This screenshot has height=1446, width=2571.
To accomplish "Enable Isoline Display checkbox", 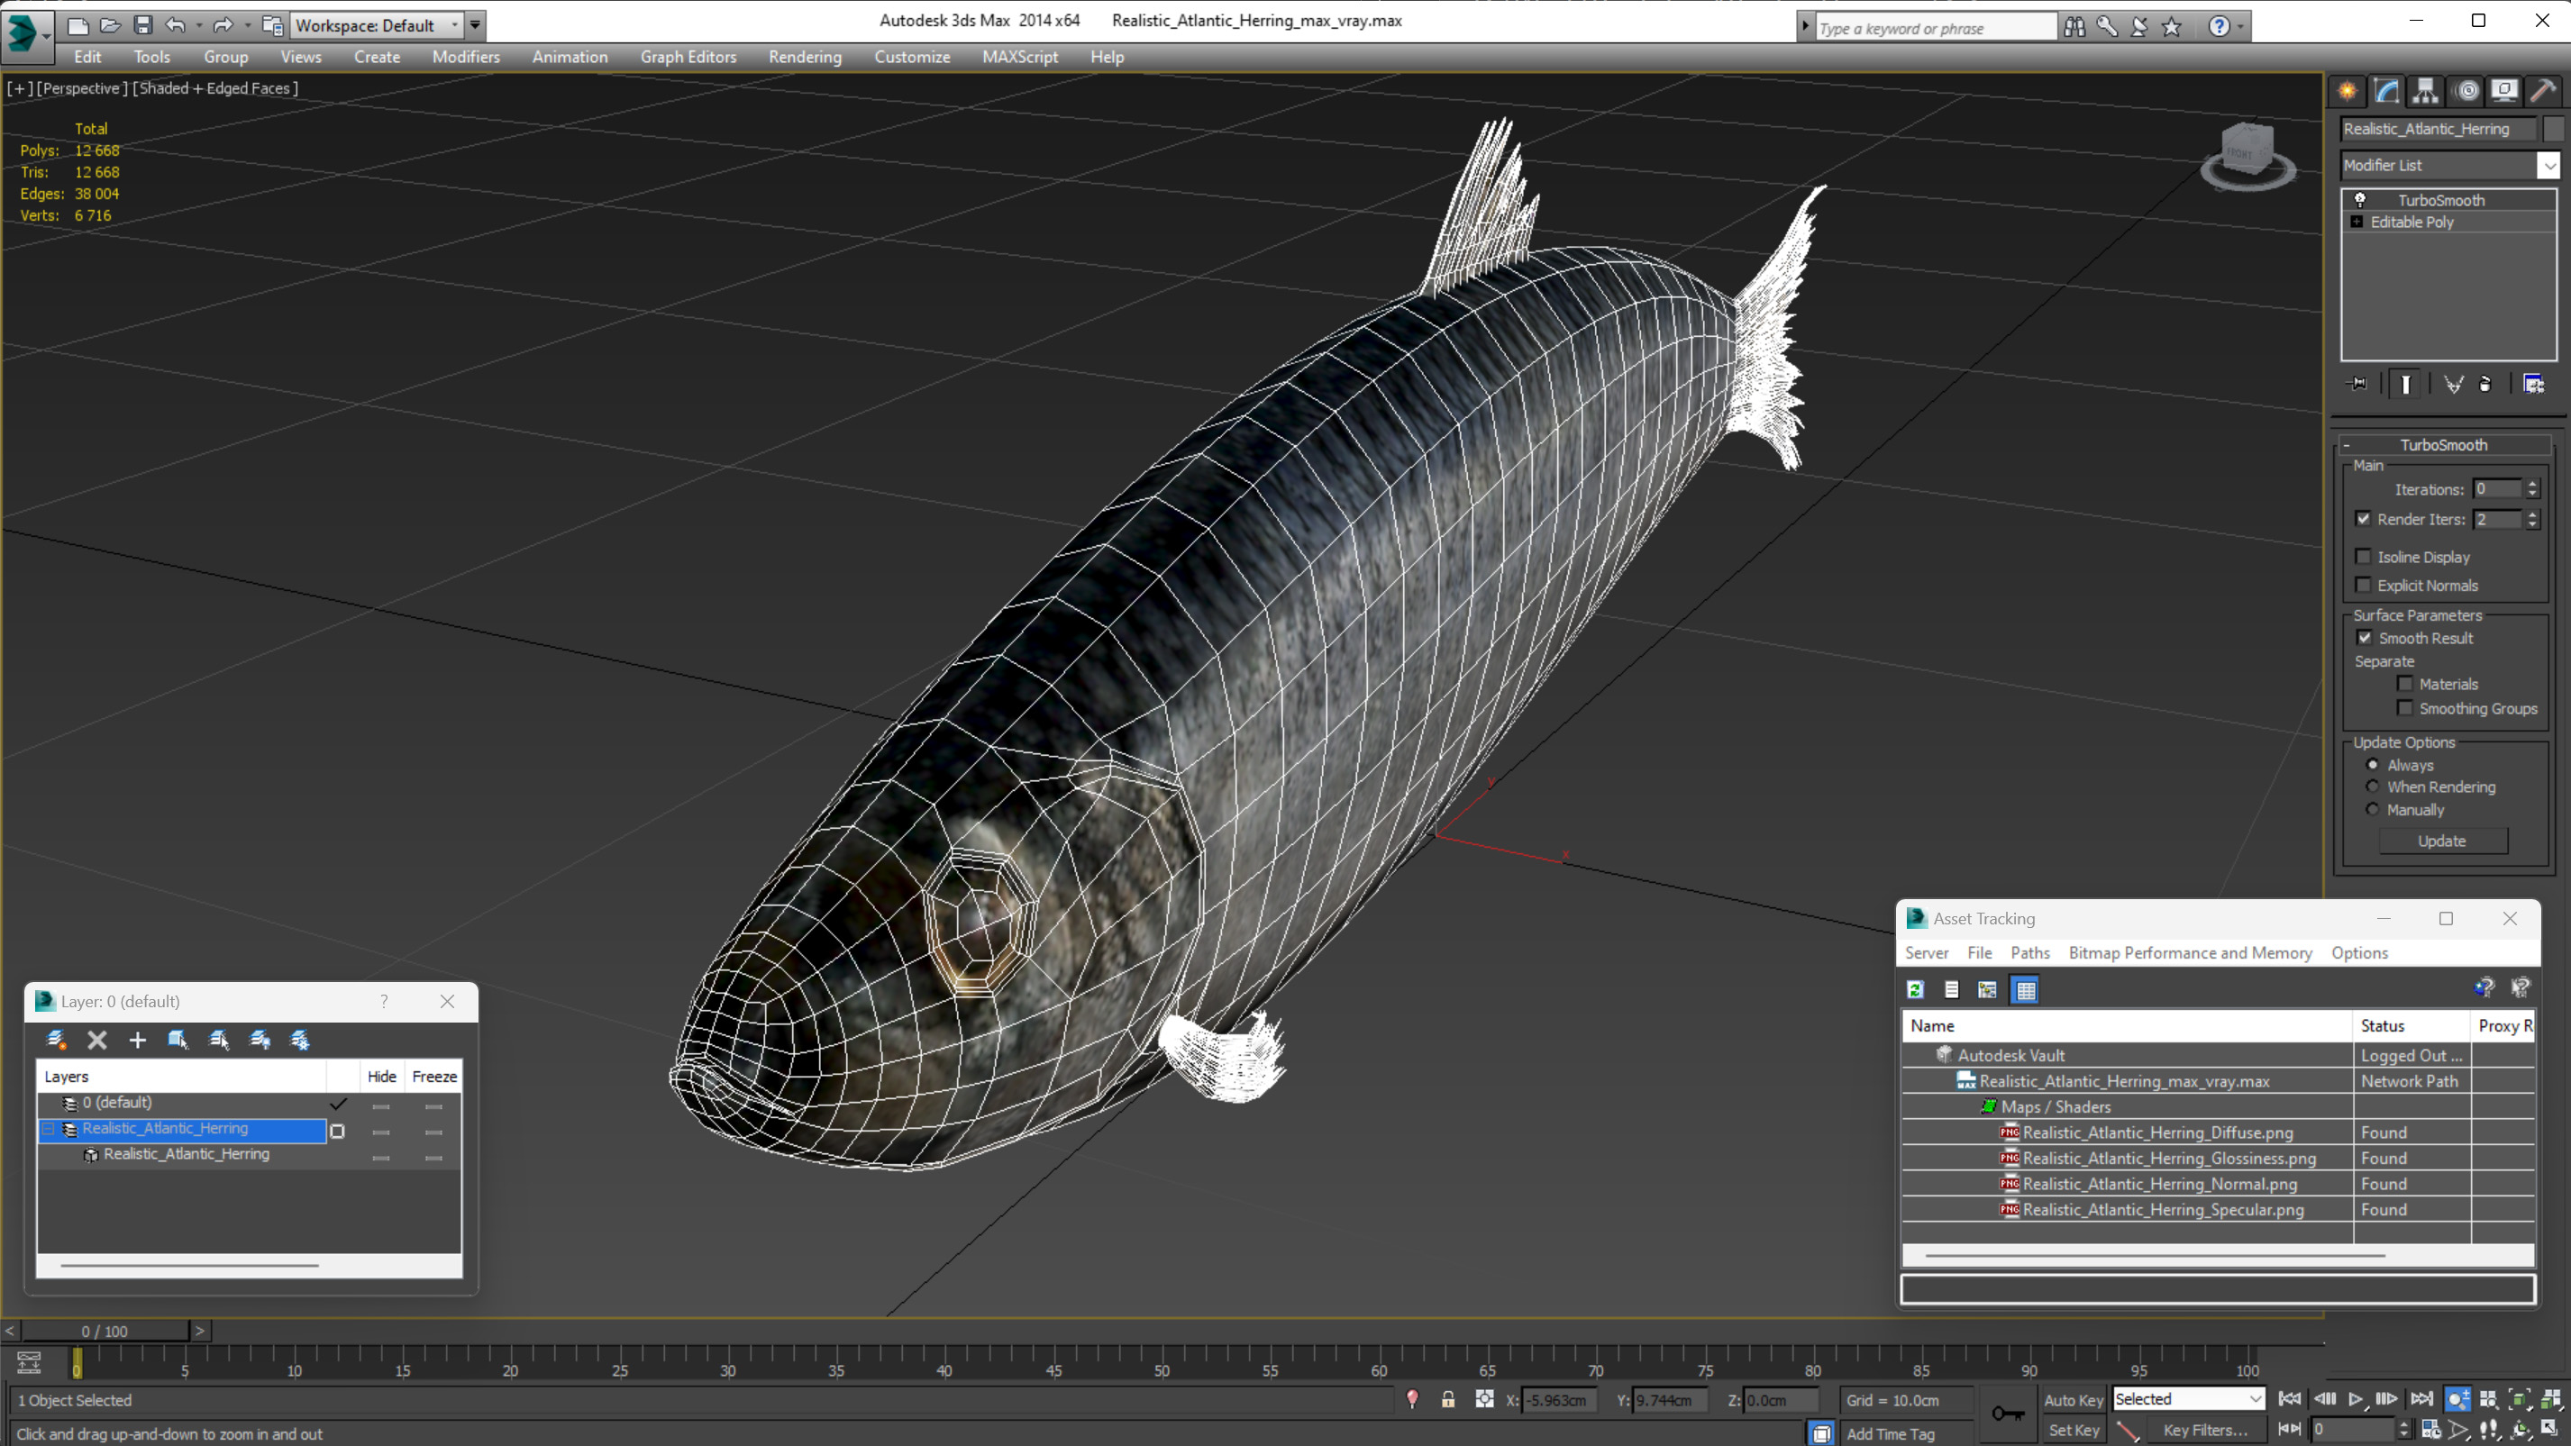I will click(x=2363, y=557).
